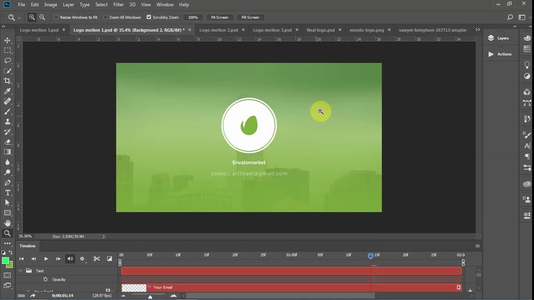Open the Learn lightbulb panel icon
This screenshot has width=534, height=300.
point(527,65)
